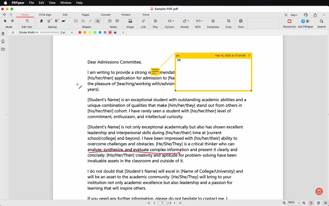Screen dimensions: 329x206
Task: Switch to the Fill & Sign tab
Action: click(45, 15)
